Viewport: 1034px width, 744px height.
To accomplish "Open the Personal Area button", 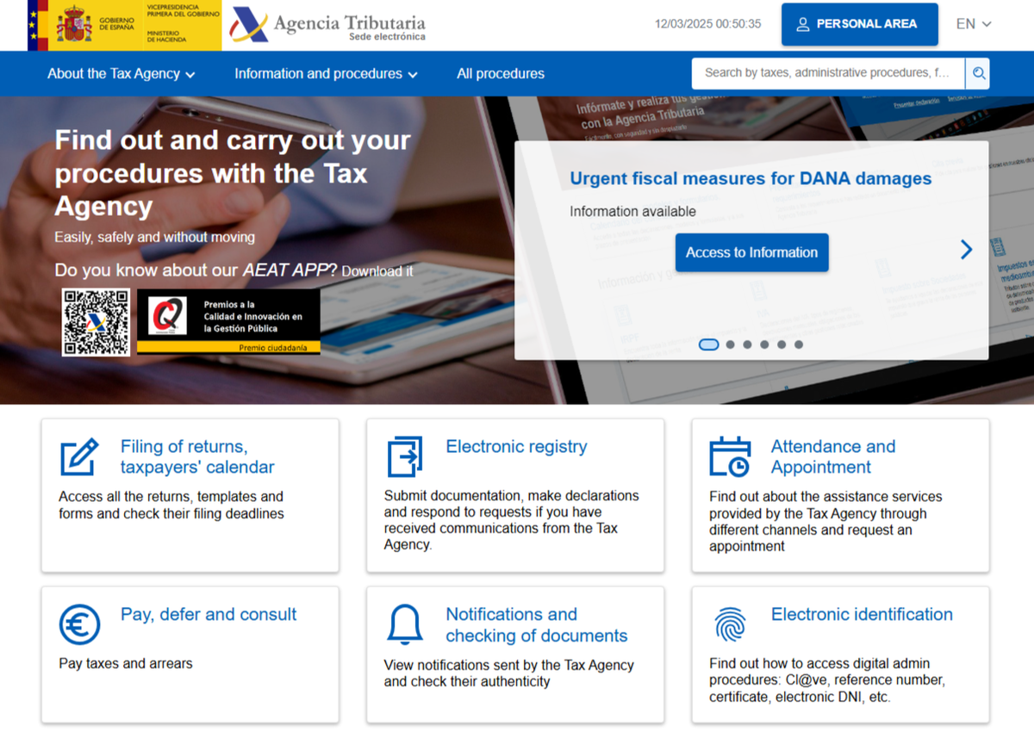I will coord(859,24).
